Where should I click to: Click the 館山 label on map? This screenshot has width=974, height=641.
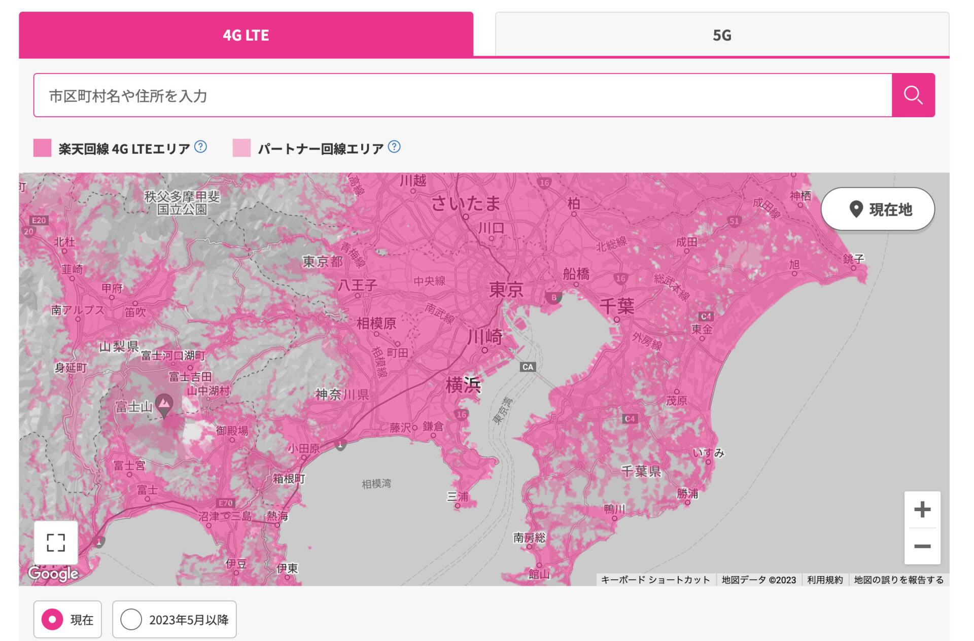pyautogui.click(x=539, y=574)
